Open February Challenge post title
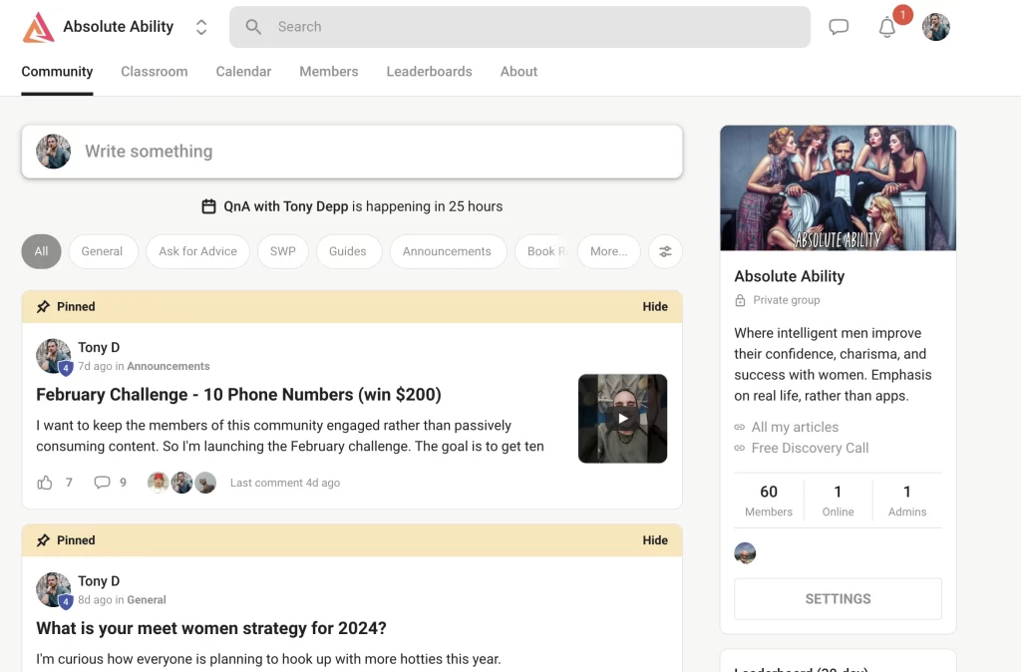Image resolution: width=1021 pixels, height=672 pixels. (238, 395)
